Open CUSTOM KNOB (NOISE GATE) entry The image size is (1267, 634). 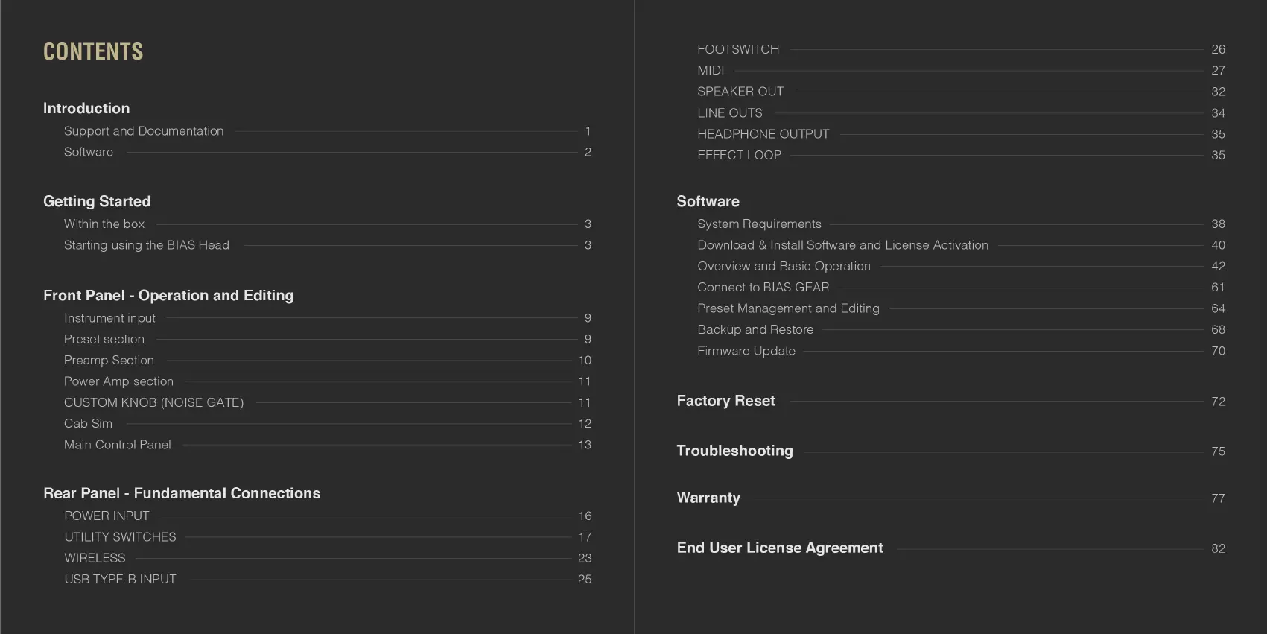(153, 402)
